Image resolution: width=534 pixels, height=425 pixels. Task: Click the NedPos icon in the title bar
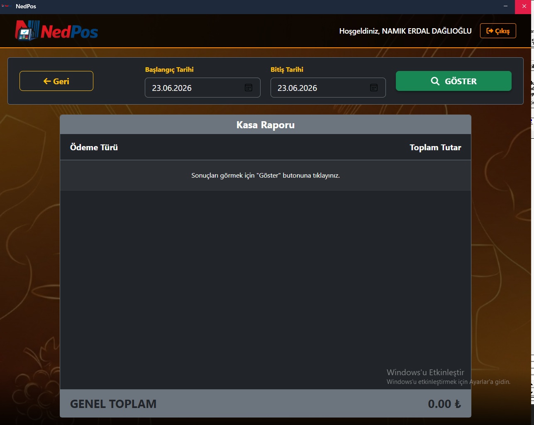pos(5,6)
